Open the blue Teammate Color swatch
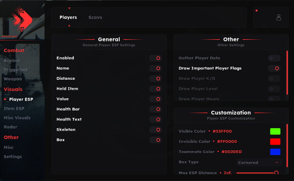 (x=275, y=152)
